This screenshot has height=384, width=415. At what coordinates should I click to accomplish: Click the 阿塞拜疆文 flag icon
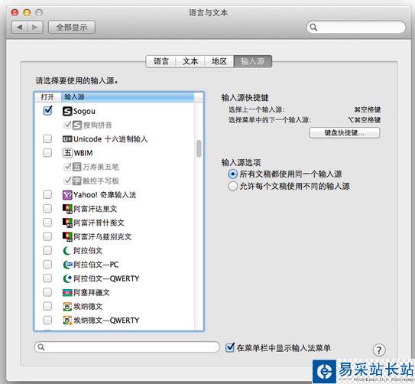point(67,292)
